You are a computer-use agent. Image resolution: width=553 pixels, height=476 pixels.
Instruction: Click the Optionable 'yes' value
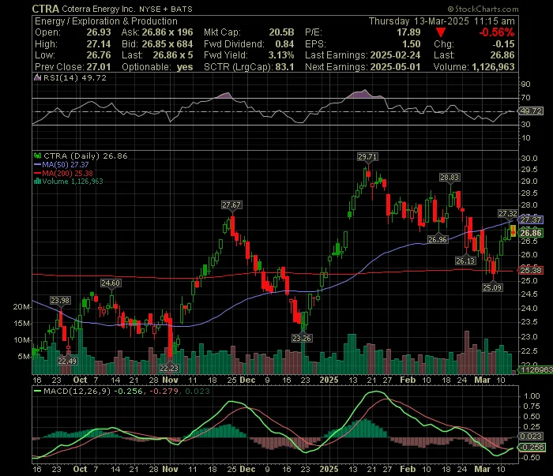coord(185,67)
